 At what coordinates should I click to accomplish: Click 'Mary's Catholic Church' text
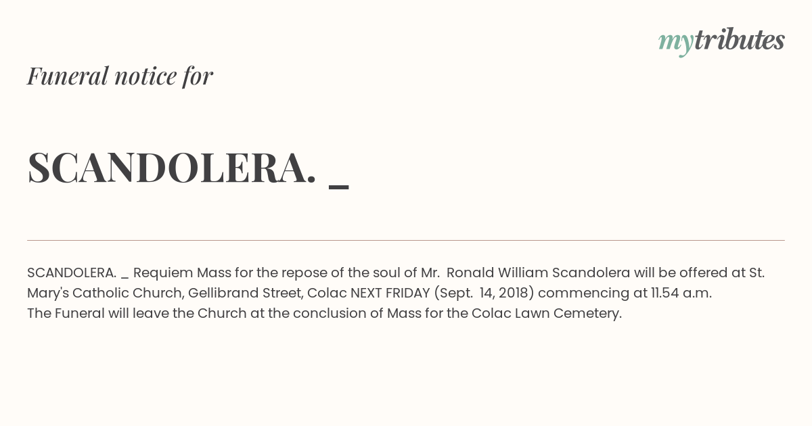(x=104, y=293)
